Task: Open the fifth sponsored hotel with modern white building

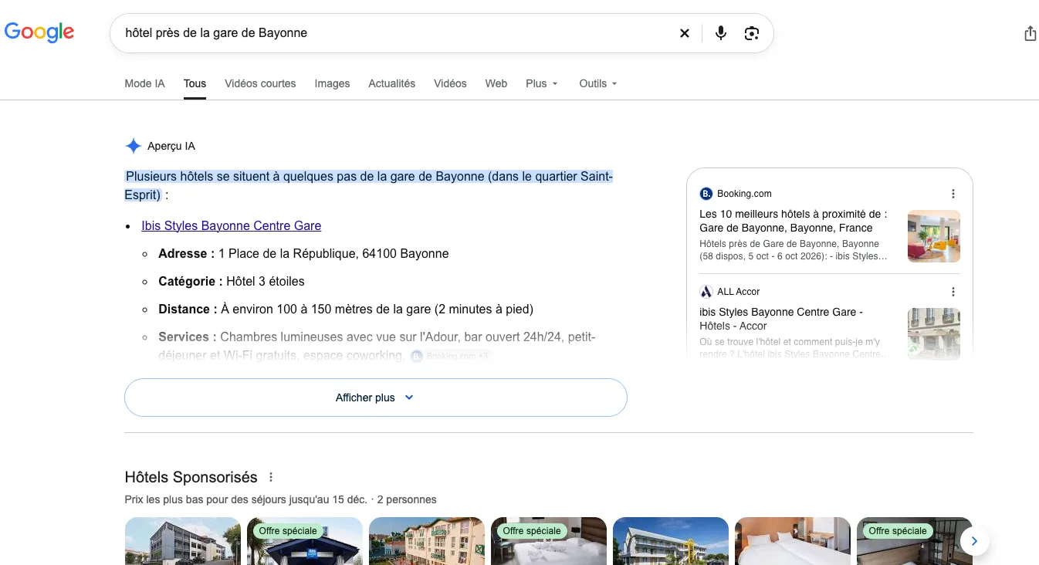Action: click(x=671, y=541)
